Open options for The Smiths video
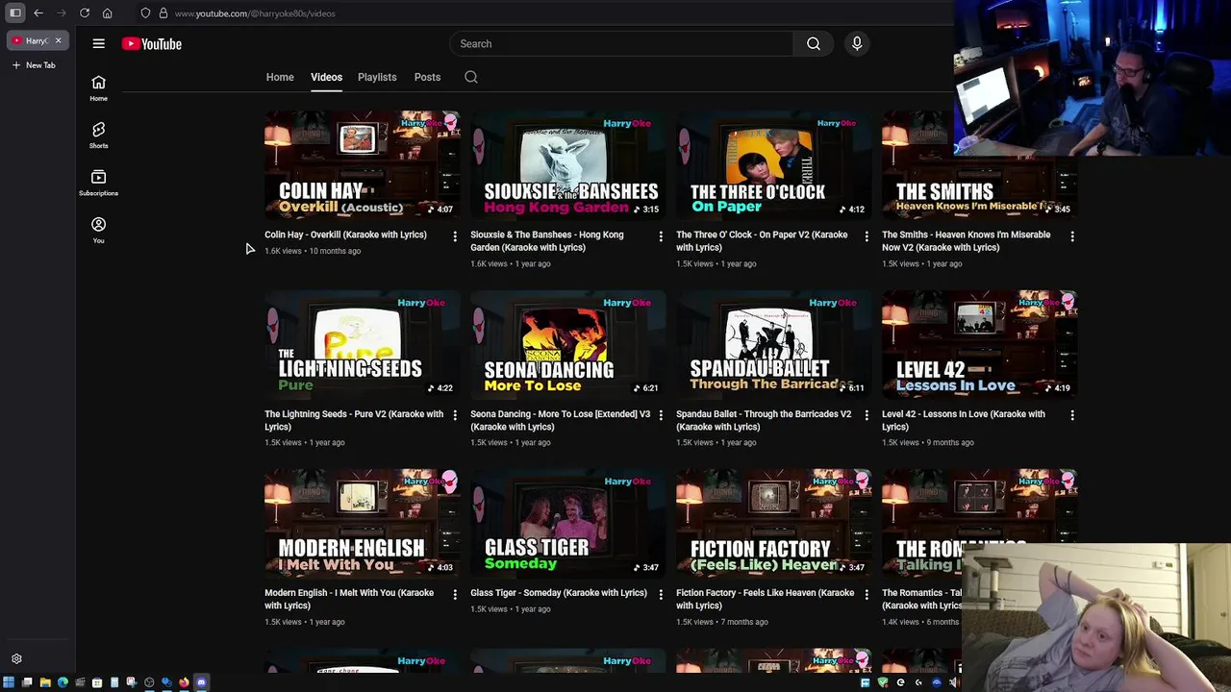This screenshot has height=692, width=1231. (x=1072, y=236)
